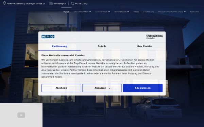Call the +43 7672 712 phone link
The width and height of the screenshot is (204, 127).
(x=81, y=4)
